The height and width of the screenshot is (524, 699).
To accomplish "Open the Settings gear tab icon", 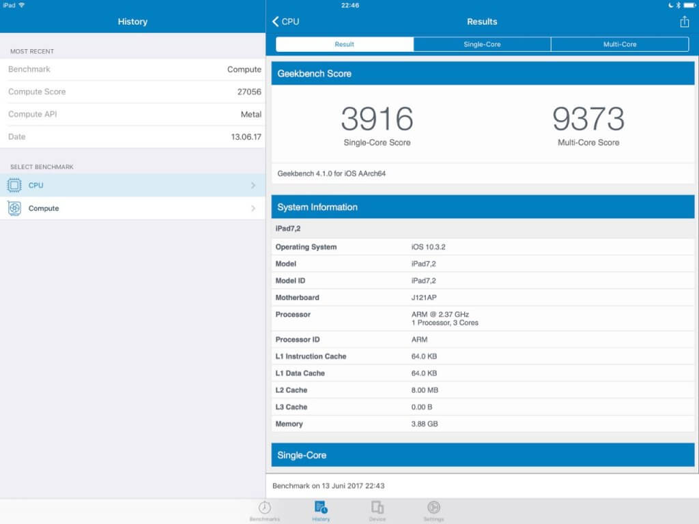I will point(433,508).
